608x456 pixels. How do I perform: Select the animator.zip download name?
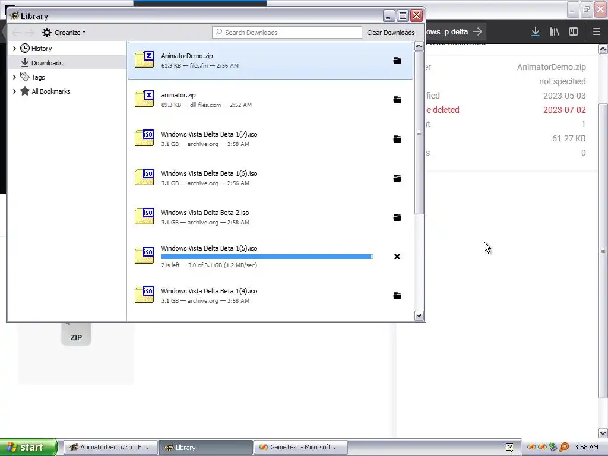click(178, 95)
